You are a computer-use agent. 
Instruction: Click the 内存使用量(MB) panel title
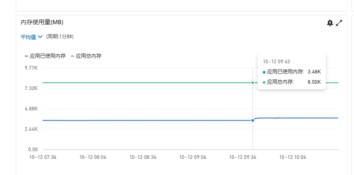(42, 22)
